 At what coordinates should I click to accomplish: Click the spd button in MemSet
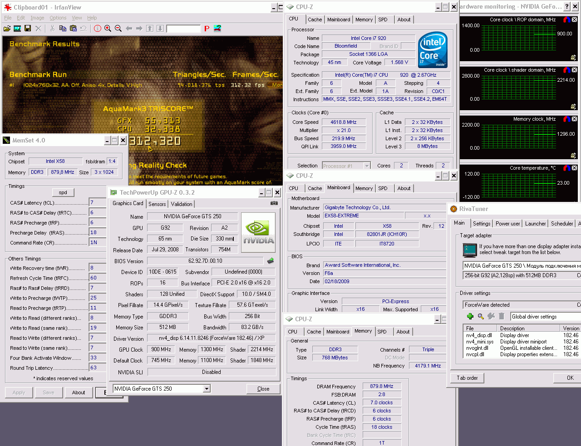(x=63, y=192)
